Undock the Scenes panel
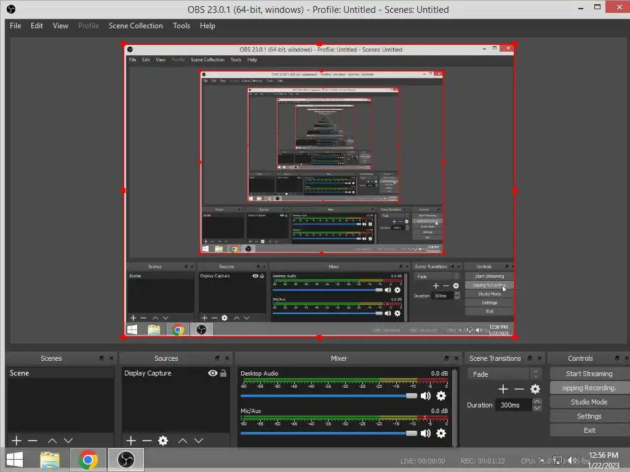Image resolution: width=630 pixels, height=472 pixels. point(102,358)
